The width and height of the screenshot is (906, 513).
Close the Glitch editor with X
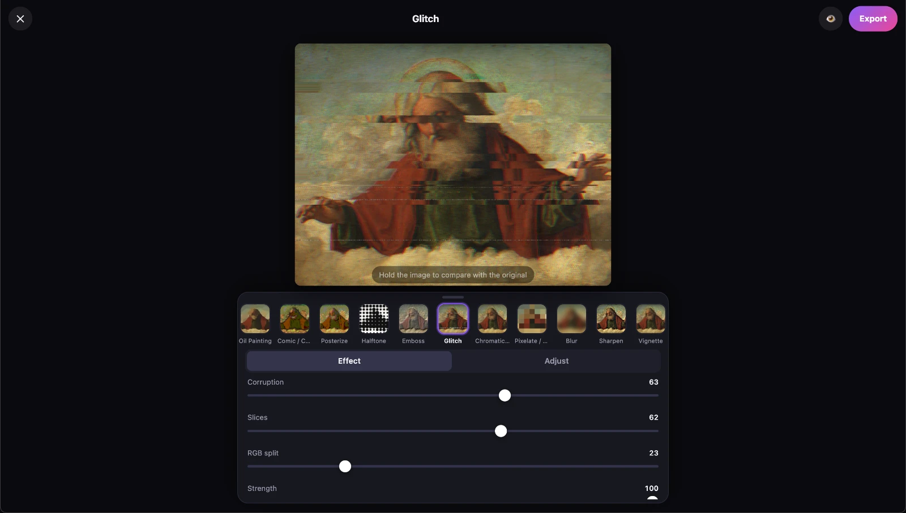[20, 19]
